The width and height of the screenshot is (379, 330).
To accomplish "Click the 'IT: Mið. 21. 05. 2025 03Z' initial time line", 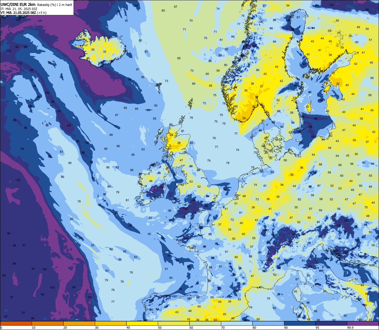I will click(19, 9).
